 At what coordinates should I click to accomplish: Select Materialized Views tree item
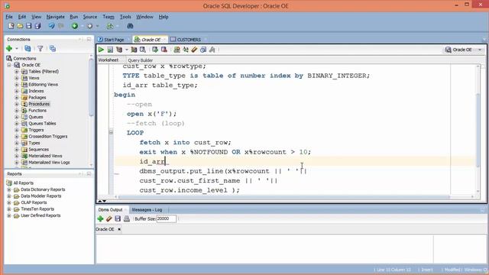click(45, 156)
